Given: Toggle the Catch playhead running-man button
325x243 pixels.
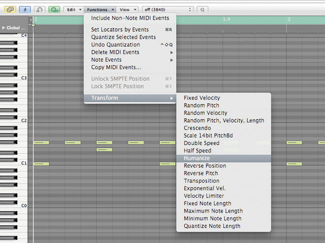Looking at the screenshot, I should click(25, 10).
